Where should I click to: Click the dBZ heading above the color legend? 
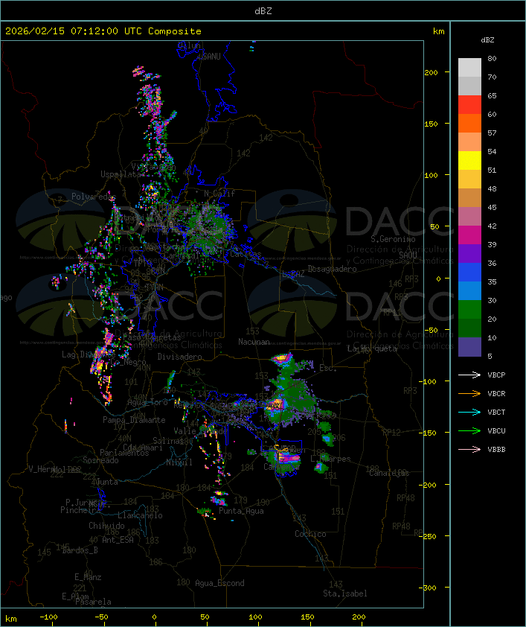[487, 40]
